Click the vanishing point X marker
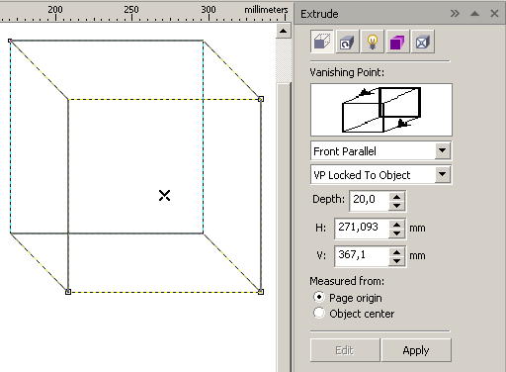 point(164,195)
